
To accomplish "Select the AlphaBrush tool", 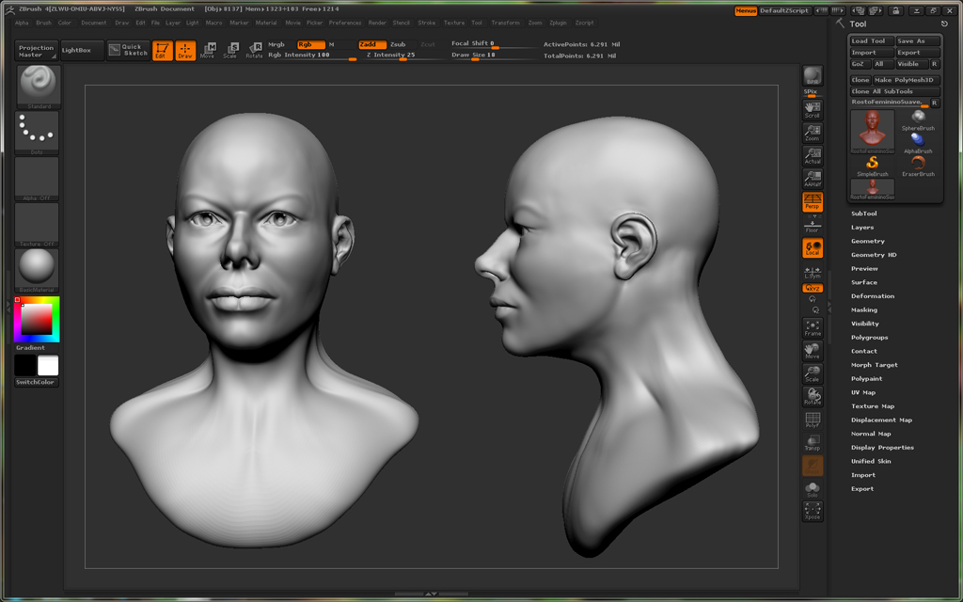I will (918, 143).
